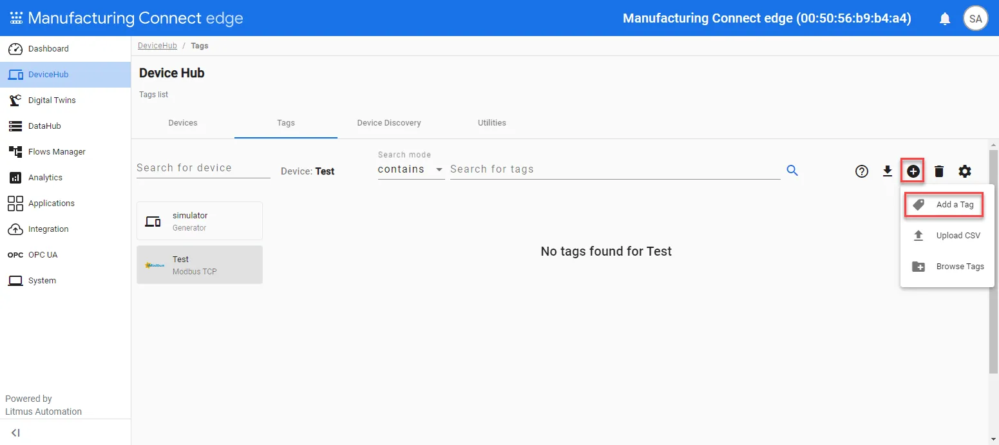Follow the DeviceHub breadcrumb link
Viewport: 999px width, 445px height.
coord(157,46)
